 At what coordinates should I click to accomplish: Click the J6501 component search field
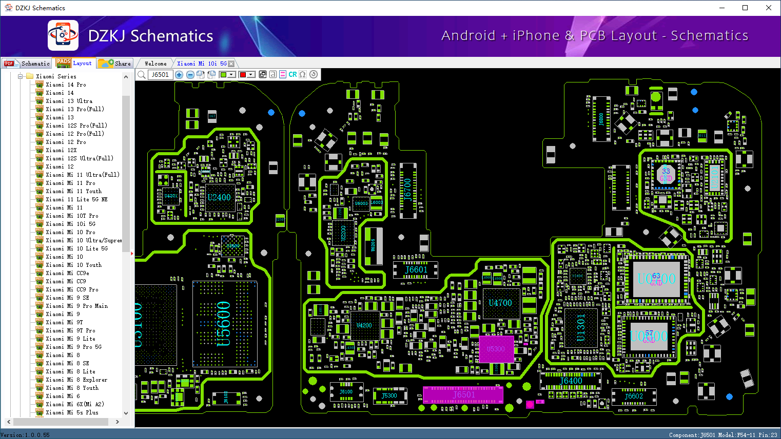point(160,75)
